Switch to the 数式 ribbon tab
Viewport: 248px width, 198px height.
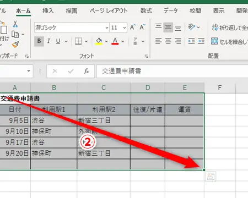[146, 10]
